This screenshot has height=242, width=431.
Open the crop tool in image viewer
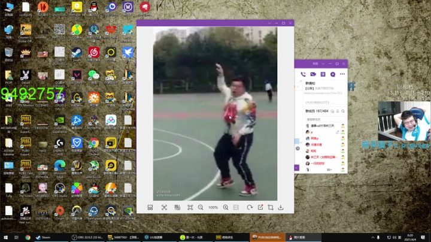click(x=271, y=207)
